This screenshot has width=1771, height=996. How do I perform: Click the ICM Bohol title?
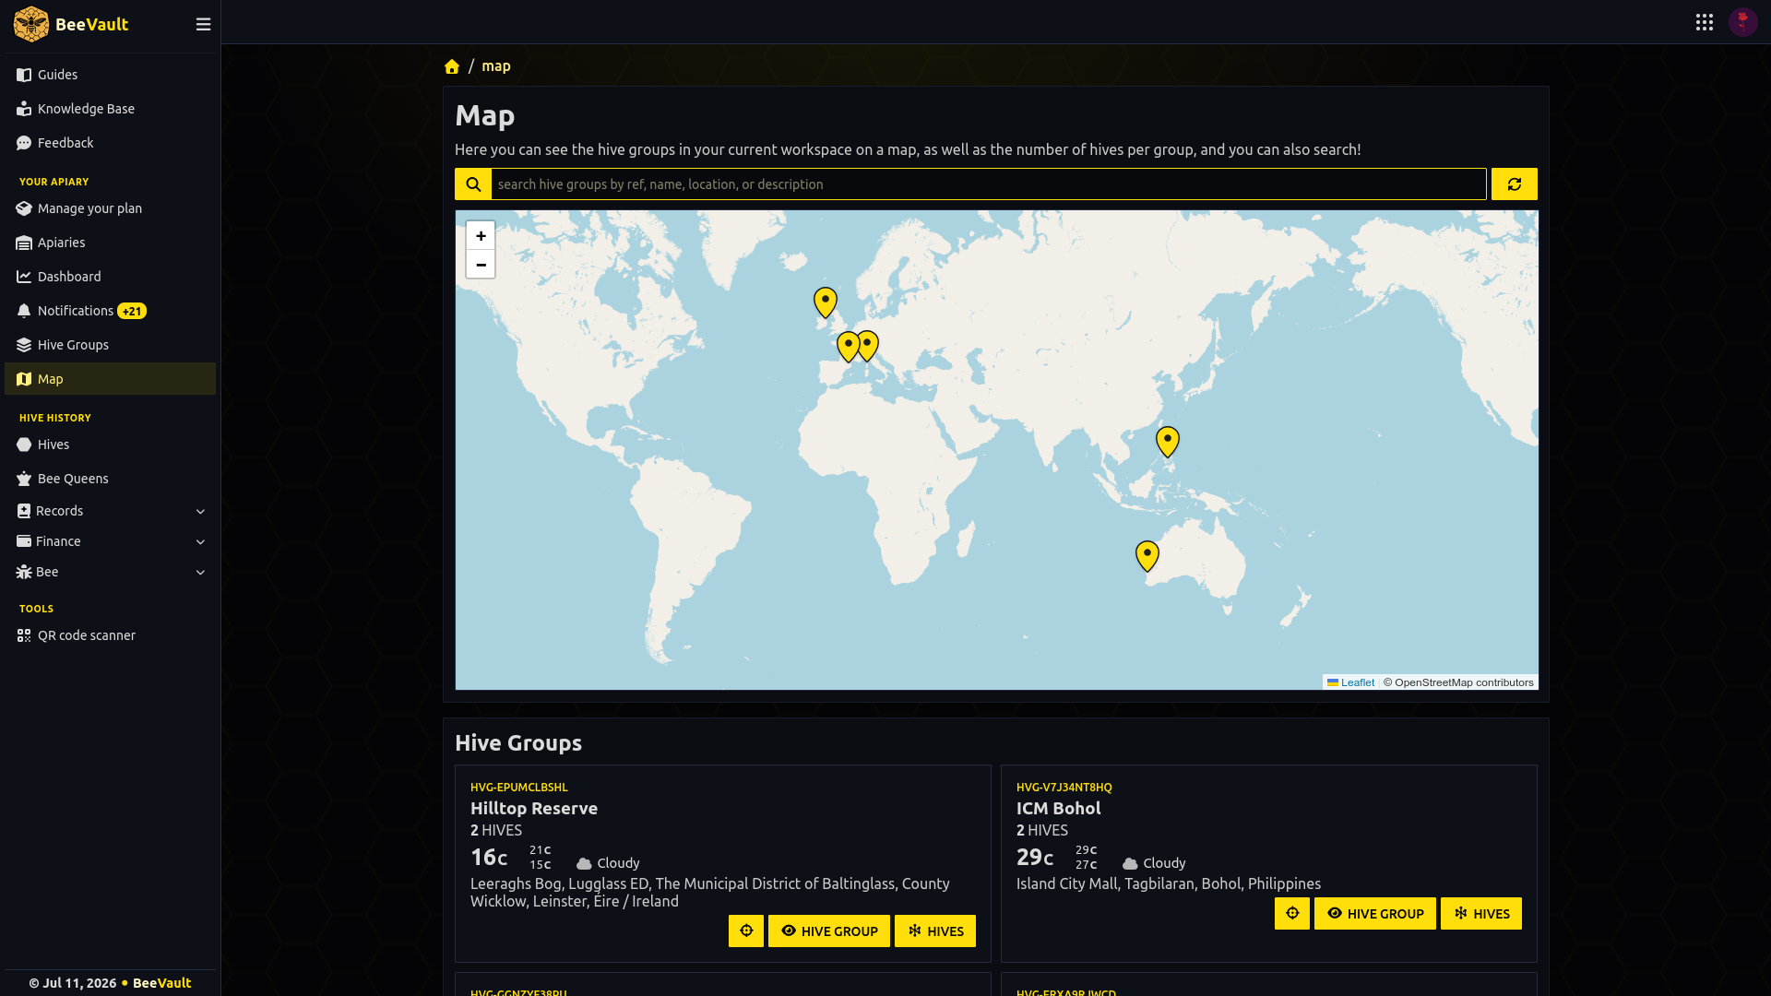(1059, 809)
